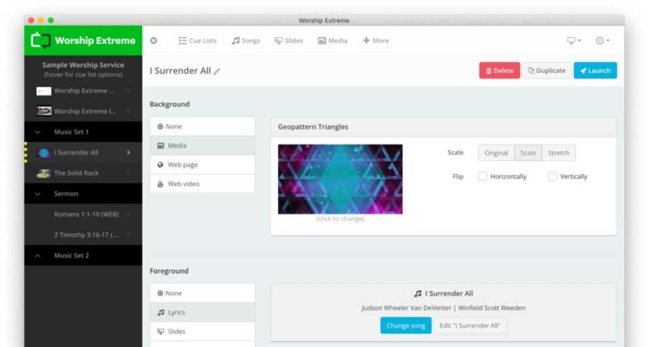
Task: Click the trash icon on Delete button
Action: tap(489, 71)
